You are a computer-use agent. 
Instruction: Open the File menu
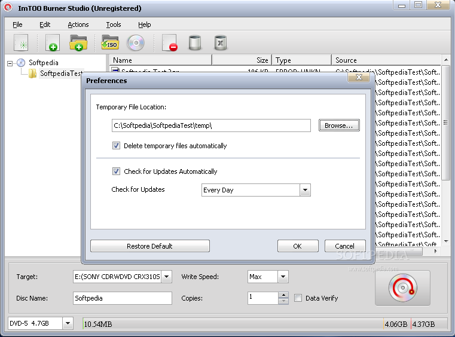pyautogui.click(x=17, y=24)
